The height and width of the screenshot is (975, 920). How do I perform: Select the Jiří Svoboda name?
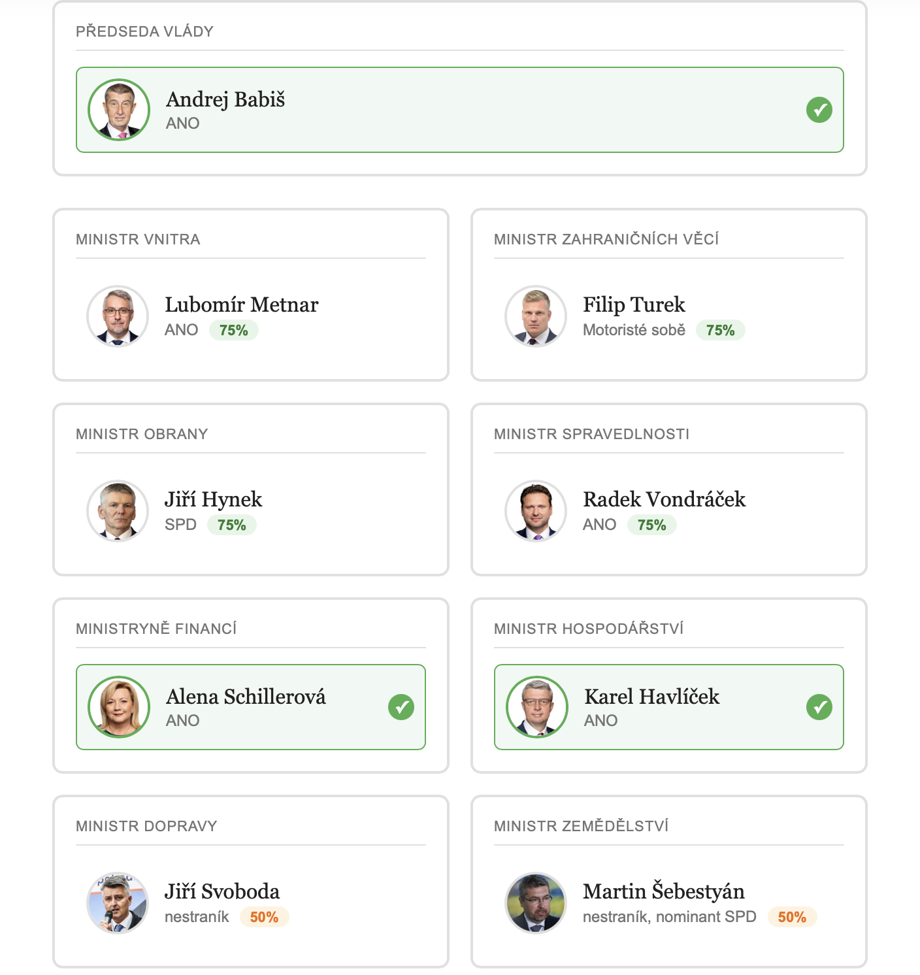(x=222, y=891)
